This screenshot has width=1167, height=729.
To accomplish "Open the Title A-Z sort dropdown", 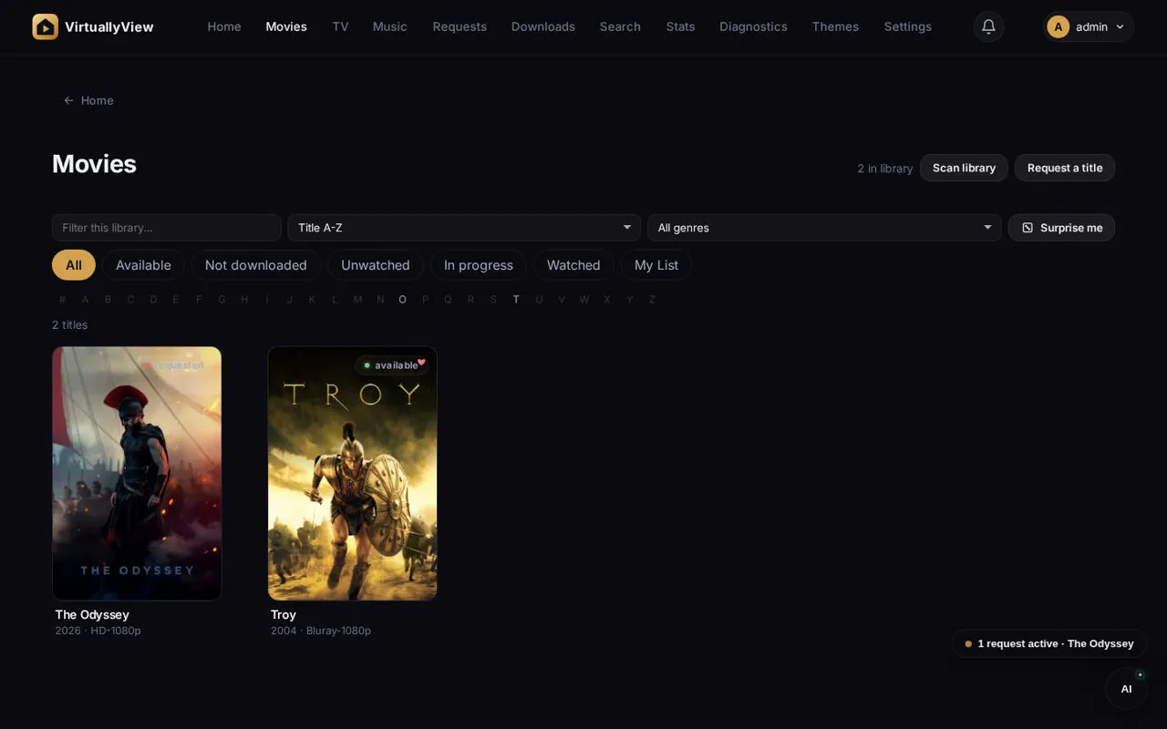I will pyautogui.click(x=464, y=228).
